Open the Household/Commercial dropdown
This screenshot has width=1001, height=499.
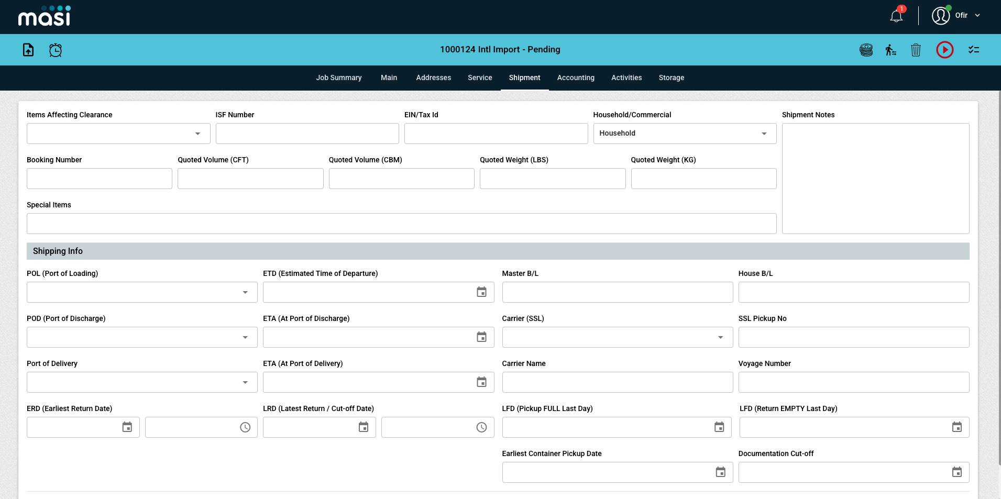coord(764,133)
